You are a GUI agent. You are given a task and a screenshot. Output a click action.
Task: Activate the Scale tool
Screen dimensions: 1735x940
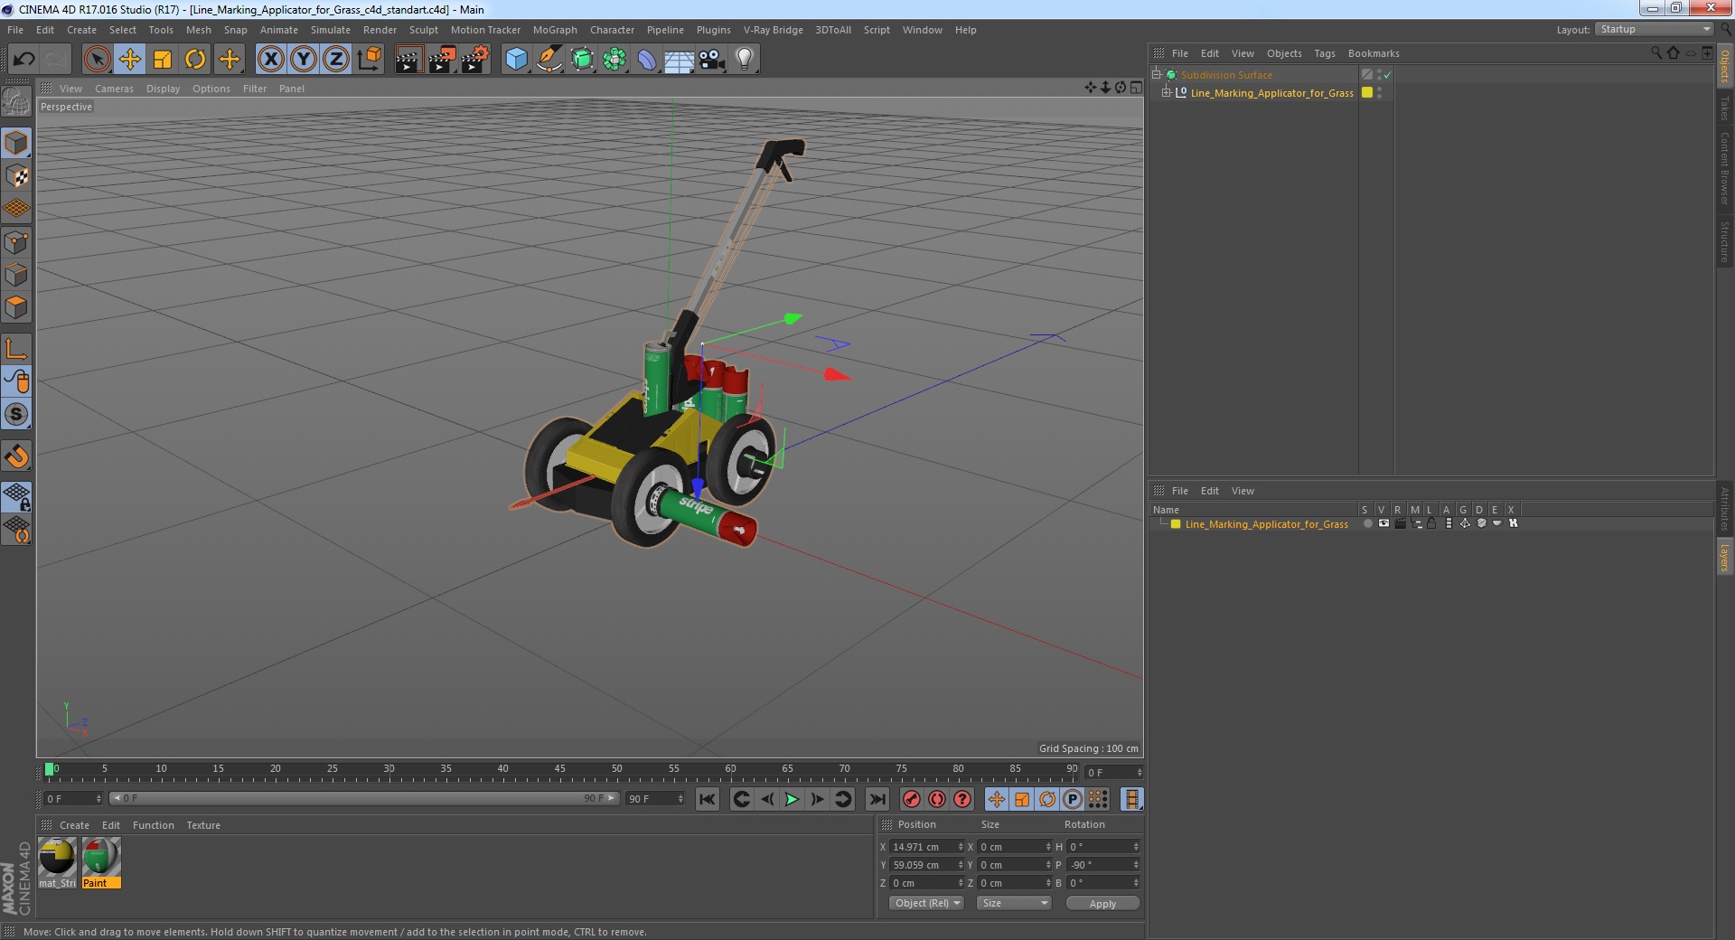(x=163, y=60)
